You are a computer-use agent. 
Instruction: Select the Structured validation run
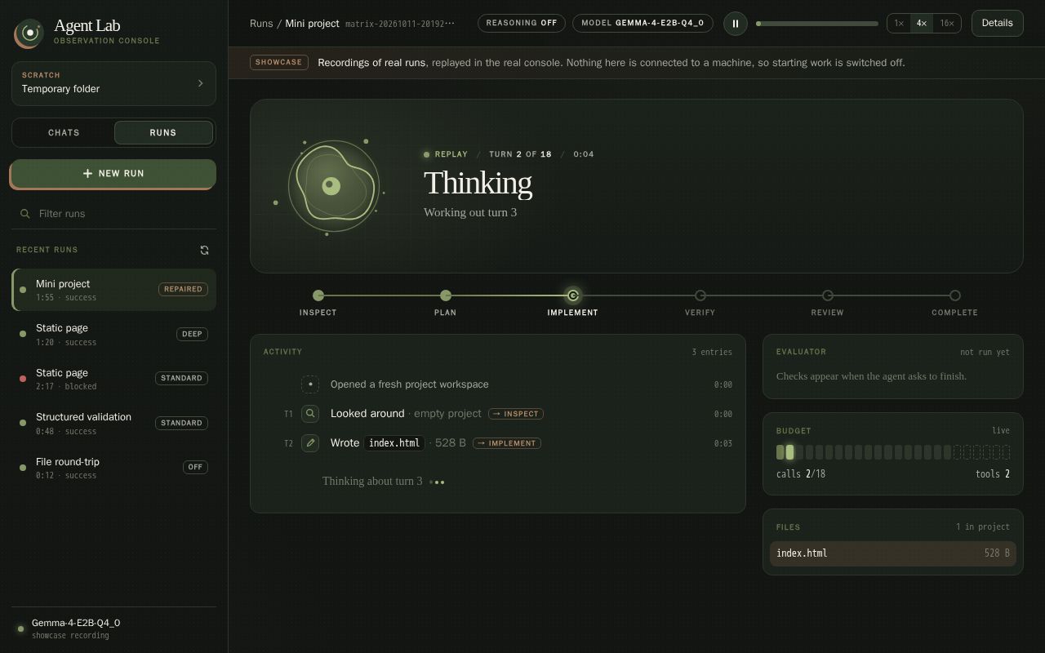point(113,424)
